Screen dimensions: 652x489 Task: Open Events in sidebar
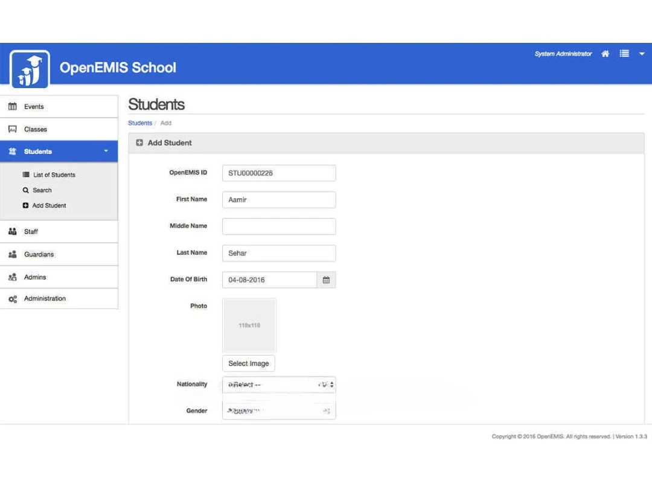click(59, 106)
